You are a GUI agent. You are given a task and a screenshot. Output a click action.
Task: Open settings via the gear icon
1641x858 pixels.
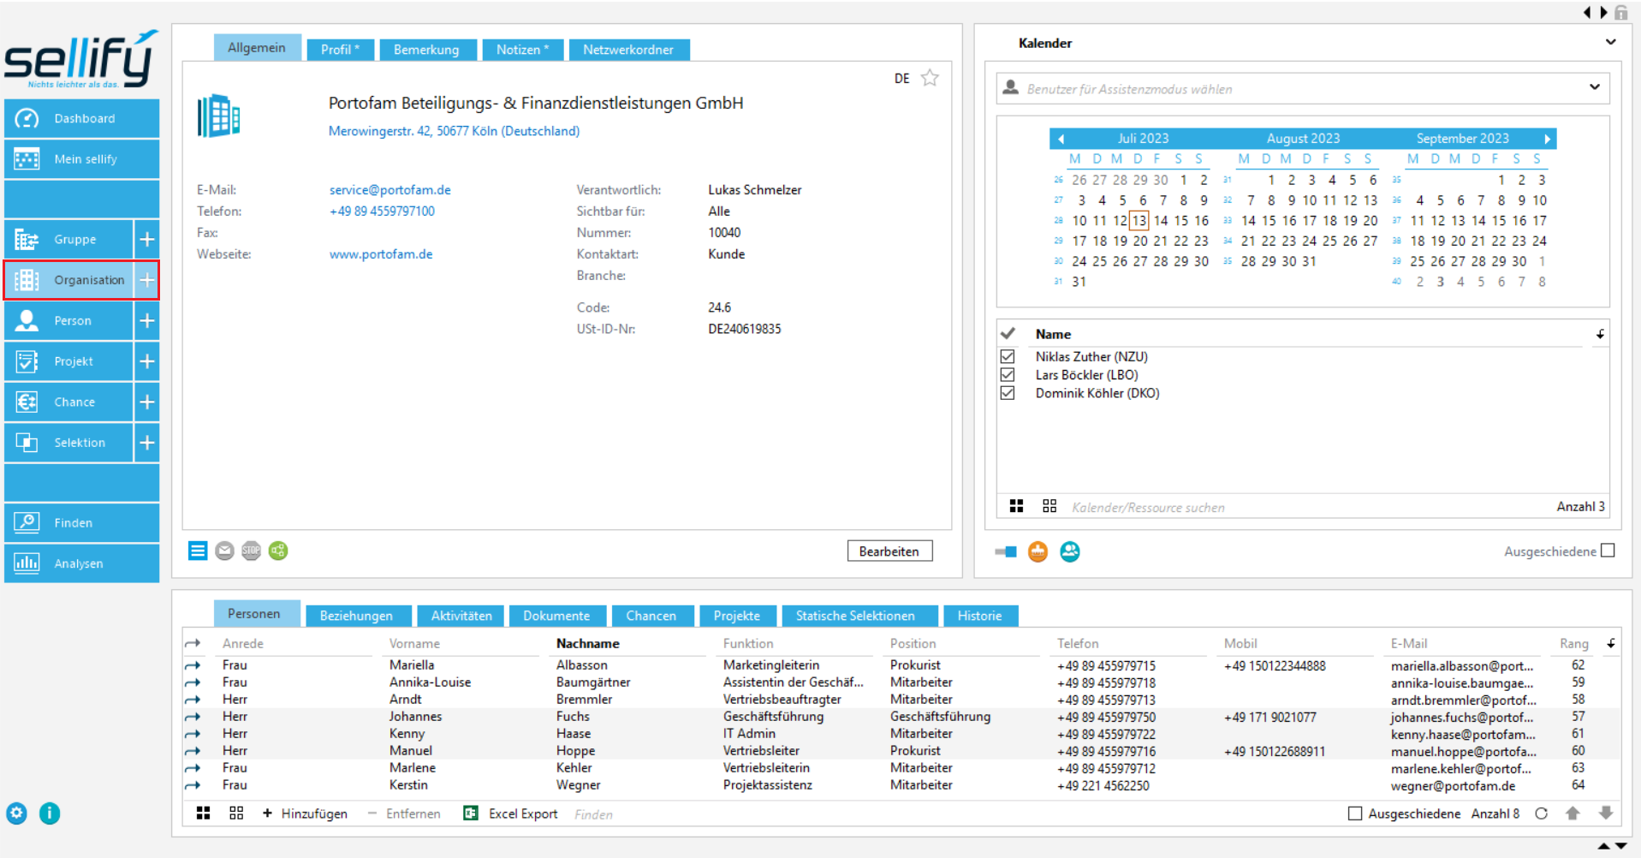point(17,813)
